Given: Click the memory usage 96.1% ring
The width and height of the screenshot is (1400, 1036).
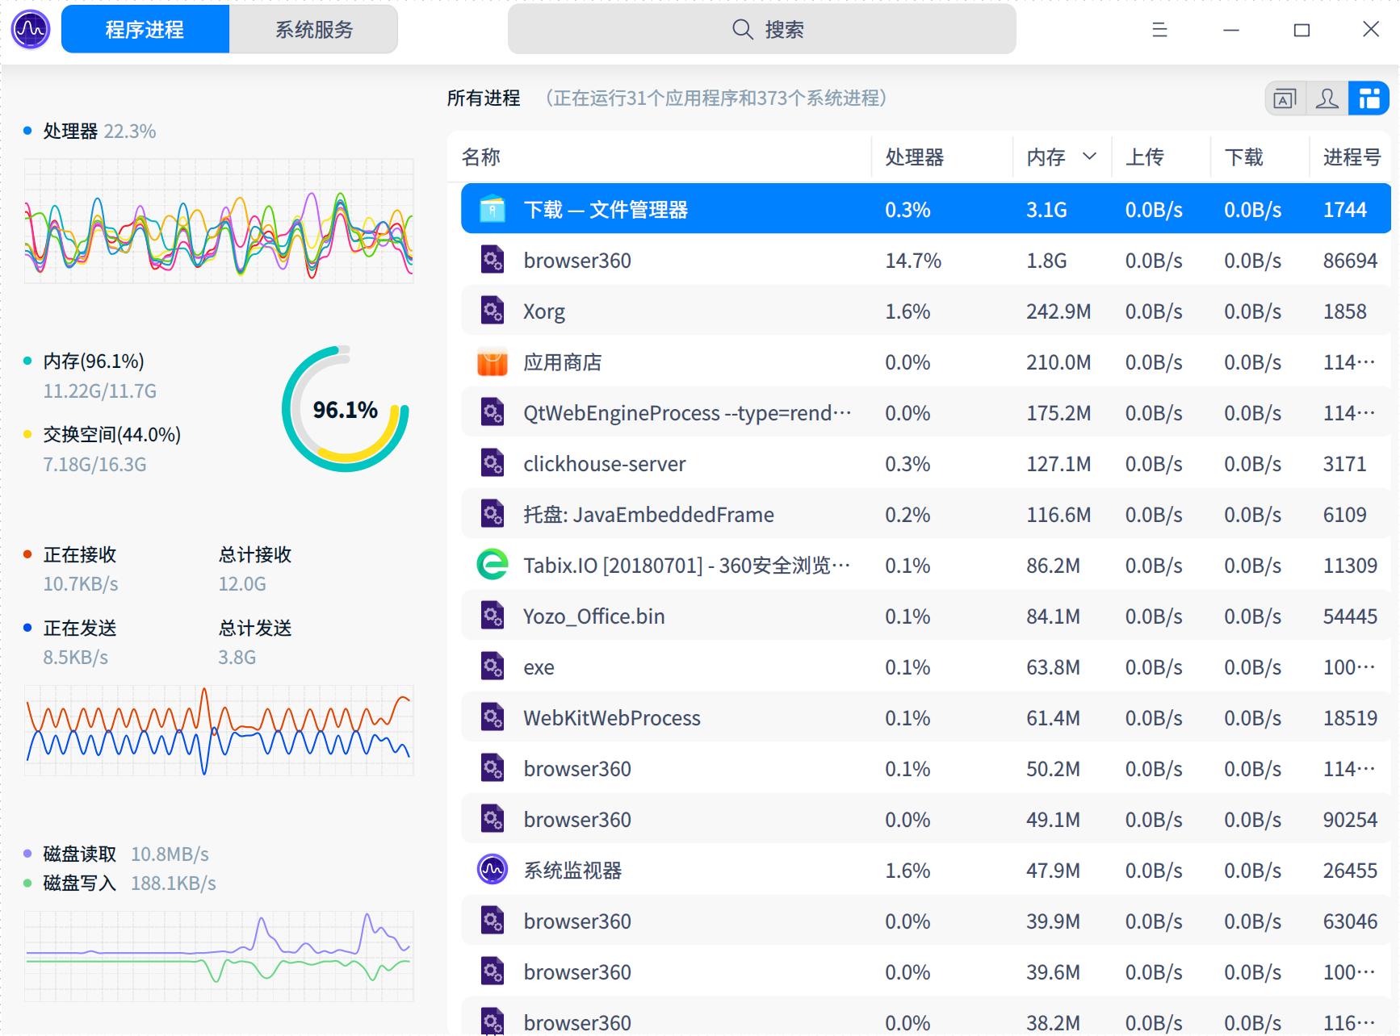Looking at the screenshot, I should (345, 410).
